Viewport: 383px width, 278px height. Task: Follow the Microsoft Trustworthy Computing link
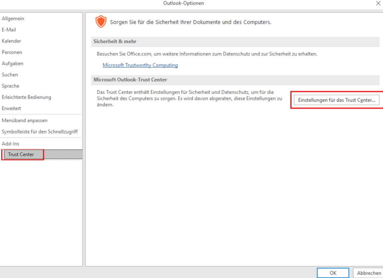(140, 65)
